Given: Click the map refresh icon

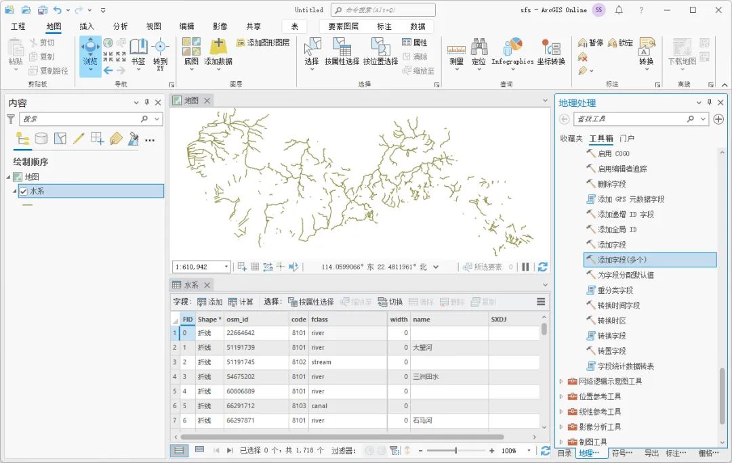Looking at the screenshot, I should click(542, 267).
